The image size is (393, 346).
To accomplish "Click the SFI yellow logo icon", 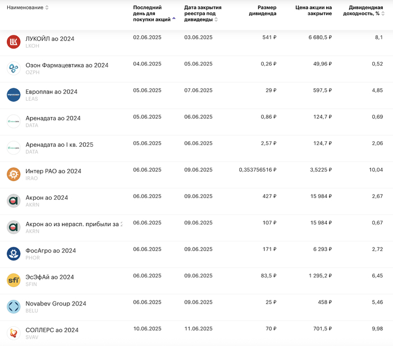I will (x=13, y=280).
